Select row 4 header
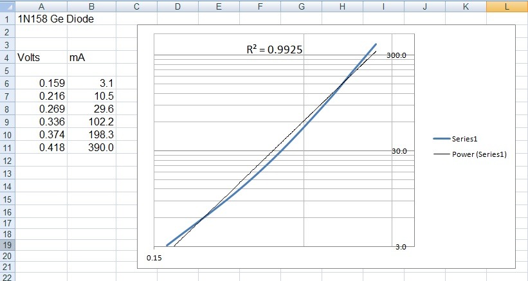Image resolution: width=528 pixels, height=281 pixels. (x=8, y=57)
